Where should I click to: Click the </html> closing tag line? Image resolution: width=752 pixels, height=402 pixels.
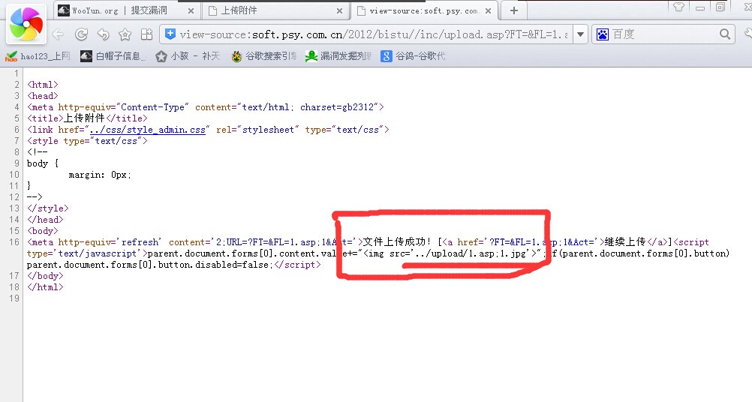pyautogui.click(x=45, y=287)
